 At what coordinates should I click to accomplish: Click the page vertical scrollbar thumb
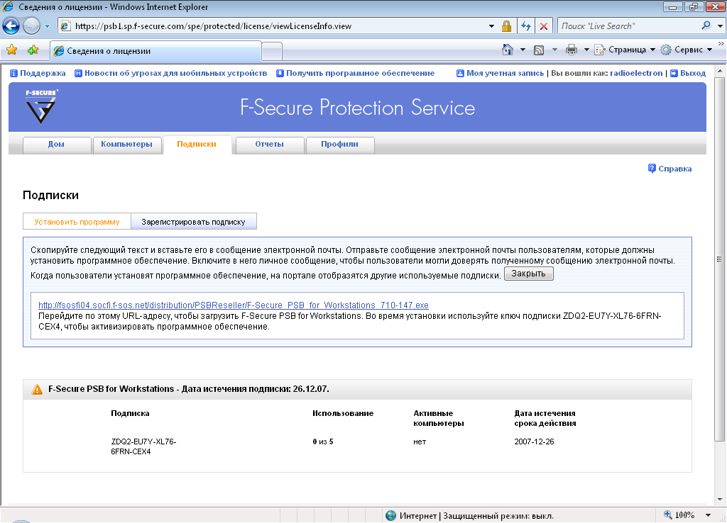coord(720,259)
